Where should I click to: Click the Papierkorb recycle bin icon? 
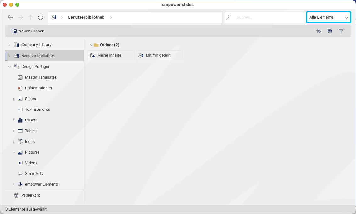tap(16, 195)
